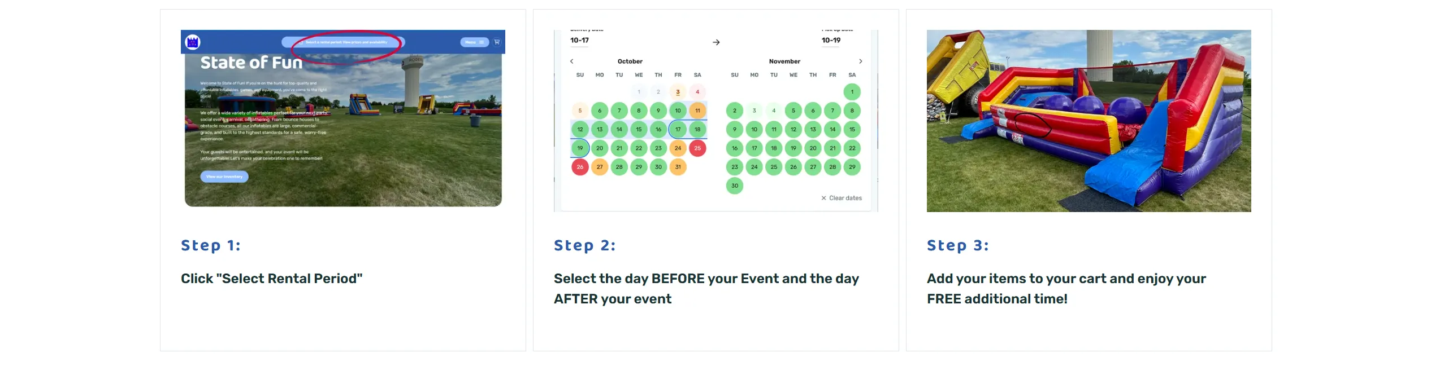Click the arrow between delivery and pickup dates
Image resolution: width=1431 pixels, height=366 pixels.
(x=716, y=42)
